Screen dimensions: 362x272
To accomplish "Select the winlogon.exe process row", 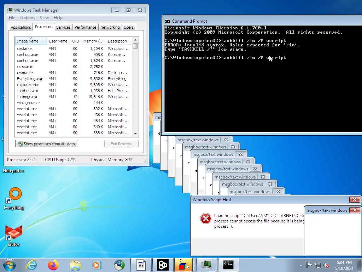I will tap(74, 103).
